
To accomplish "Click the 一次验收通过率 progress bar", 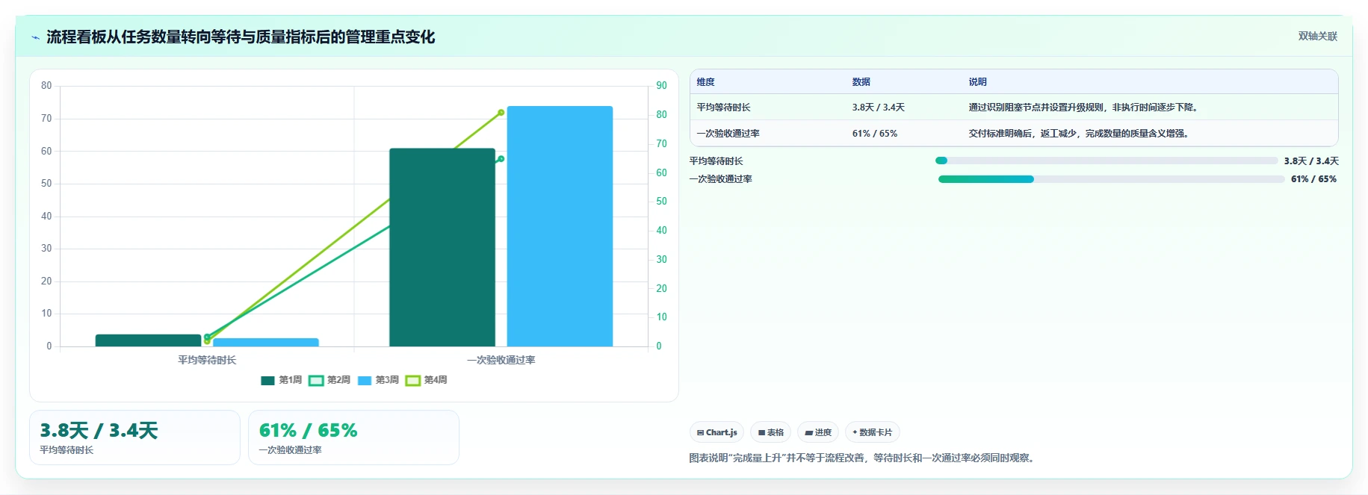I will 1111,179.
